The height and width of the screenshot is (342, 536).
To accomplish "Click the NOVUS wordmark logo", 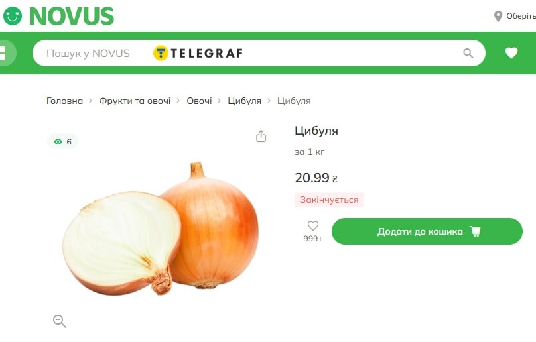I will (72, 16).
